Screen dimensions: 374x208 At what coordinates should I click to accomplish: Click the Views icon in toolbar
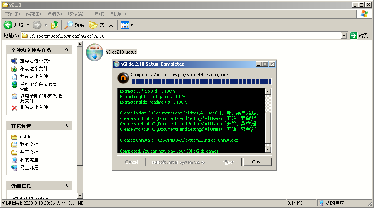coord(125,25)
